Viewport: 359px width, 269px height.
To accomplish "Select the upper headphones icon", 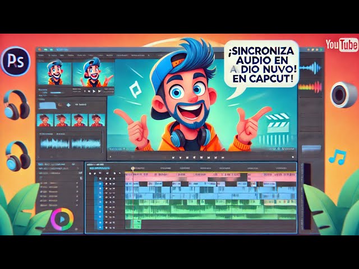I will coord(16,105).
